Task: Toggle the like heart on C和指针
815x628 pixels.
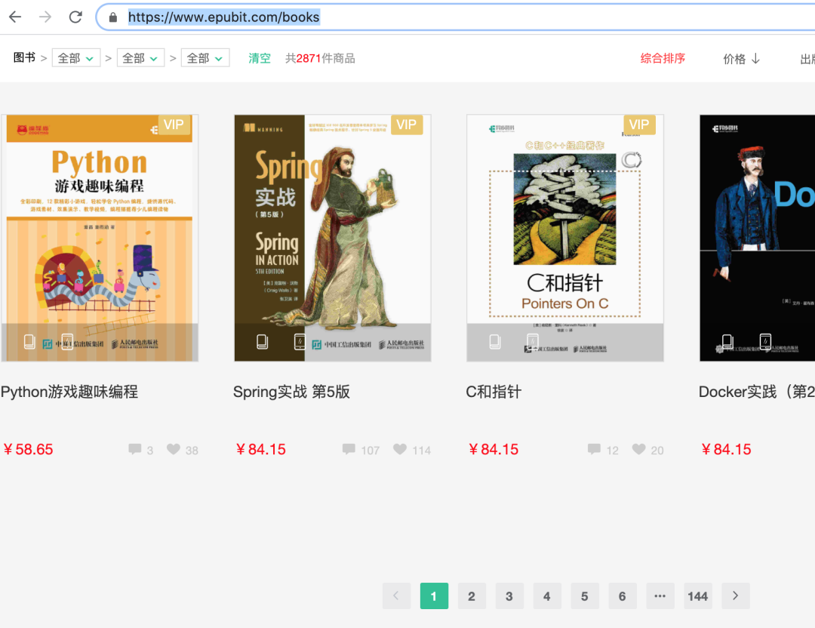Action: (x=638, y=449)
